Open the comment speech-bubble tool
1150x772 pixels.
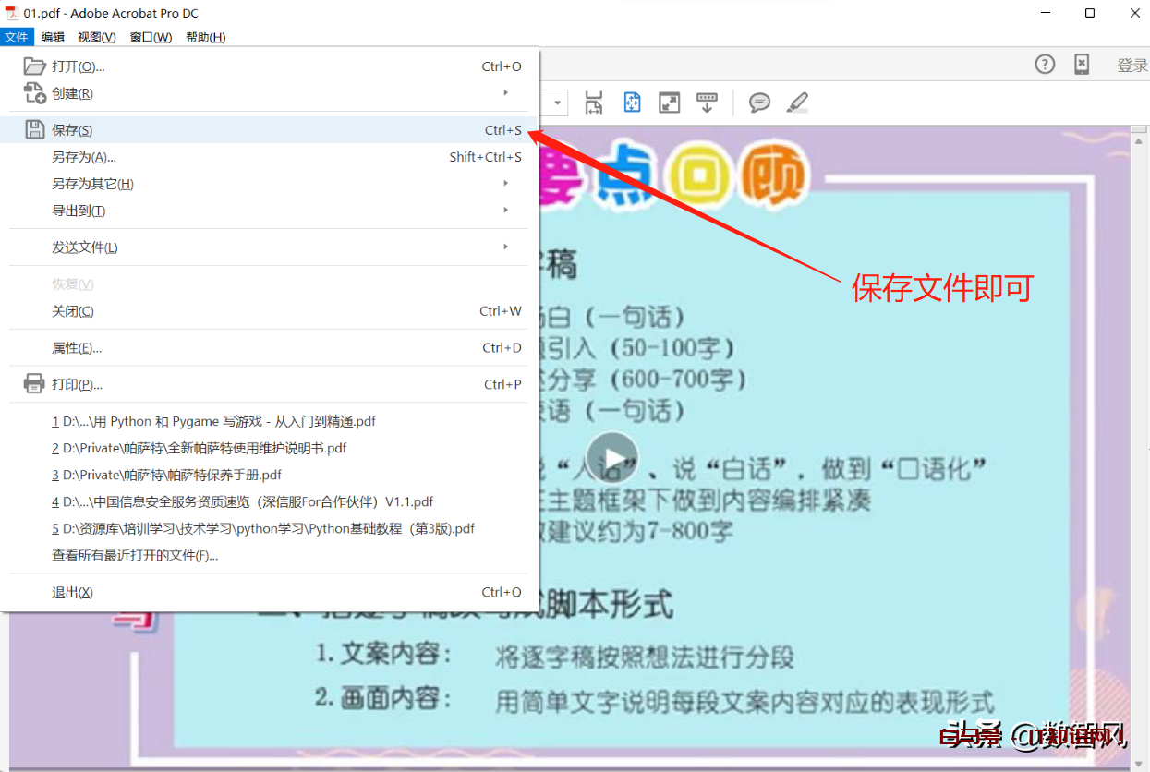759,103
